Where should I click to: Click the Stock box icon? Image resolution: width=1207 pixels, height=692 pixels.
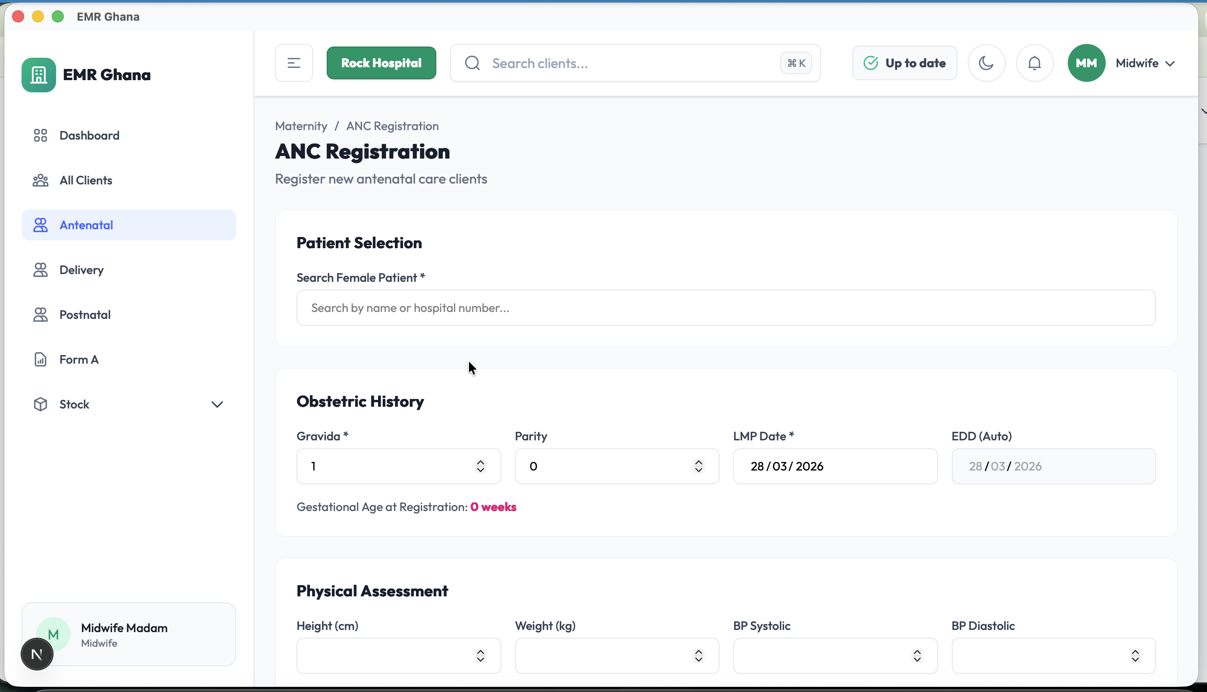41,403
